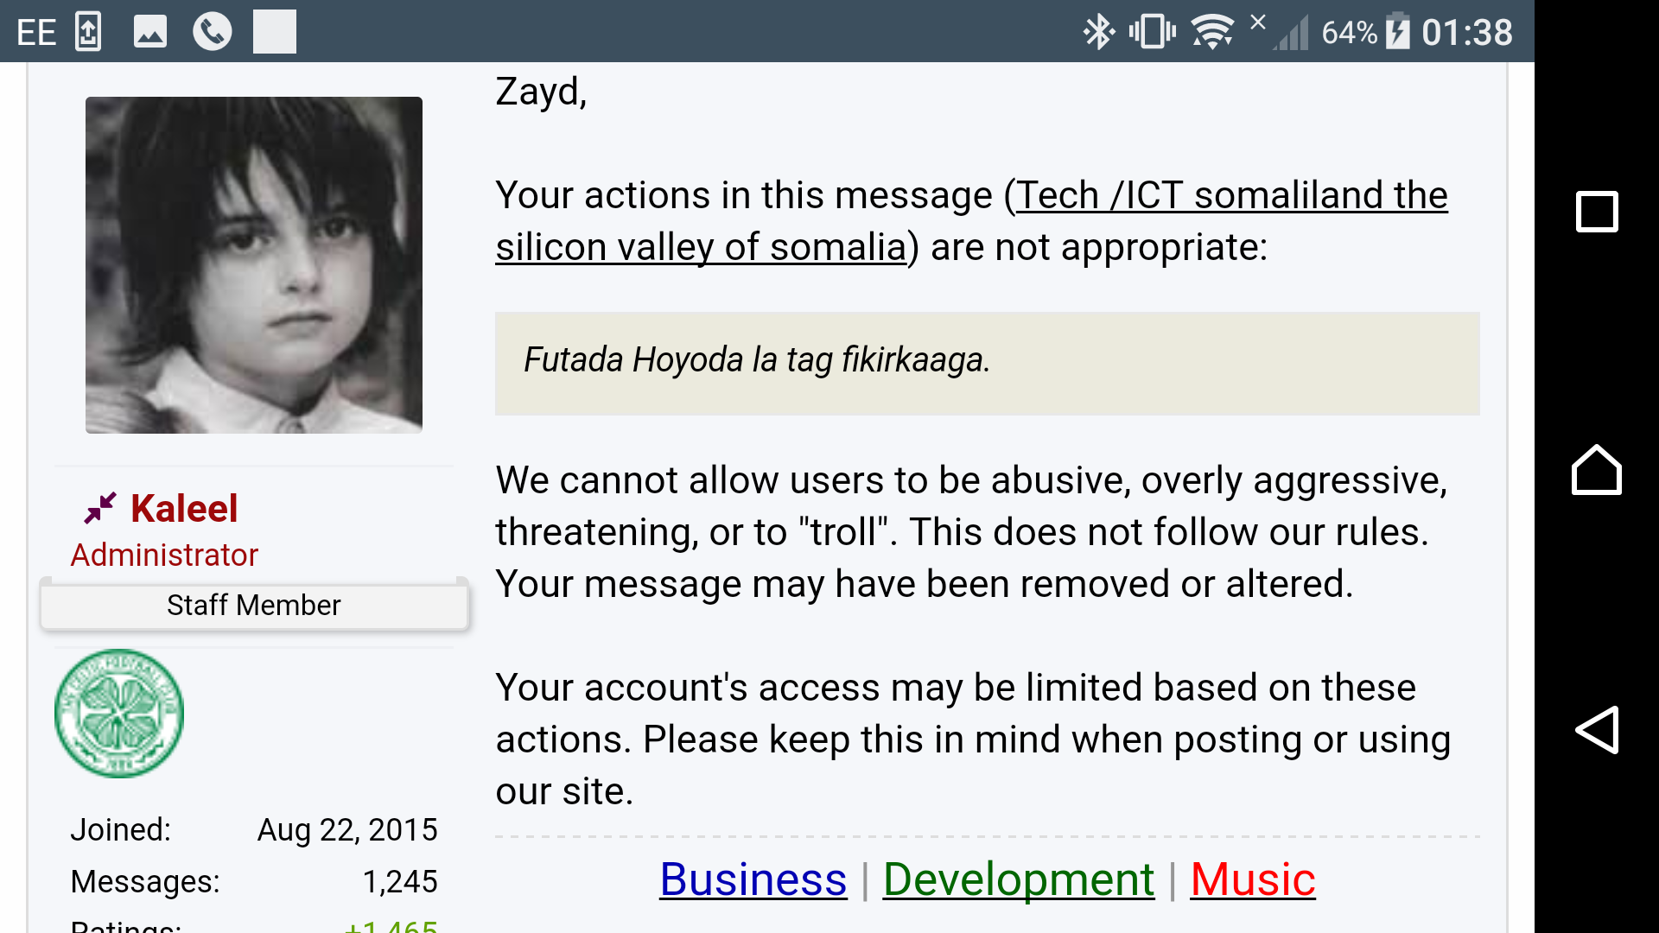This screenshot has height=933, width=1659.
Task: Tap the vibrate mode status icon
Action: coord(1153,32)
